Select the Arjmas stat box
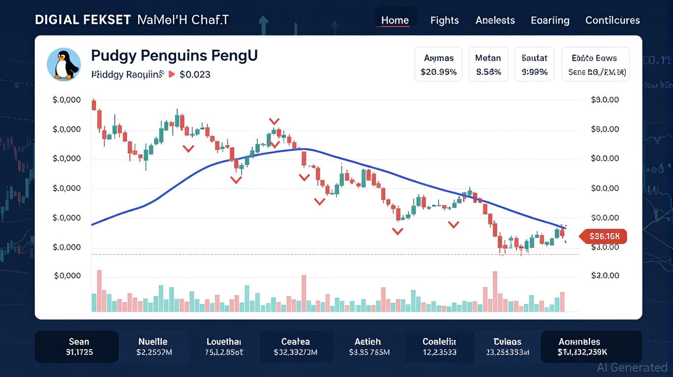This screenshot has width=673, height=377. click(x=438, y=64)
